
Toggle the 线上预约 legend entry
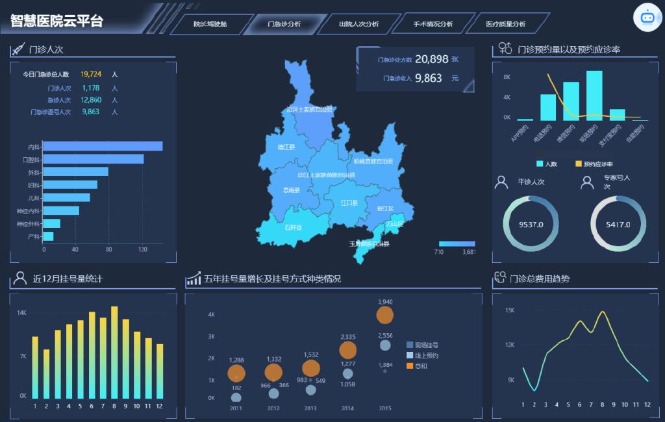[421, 355]
